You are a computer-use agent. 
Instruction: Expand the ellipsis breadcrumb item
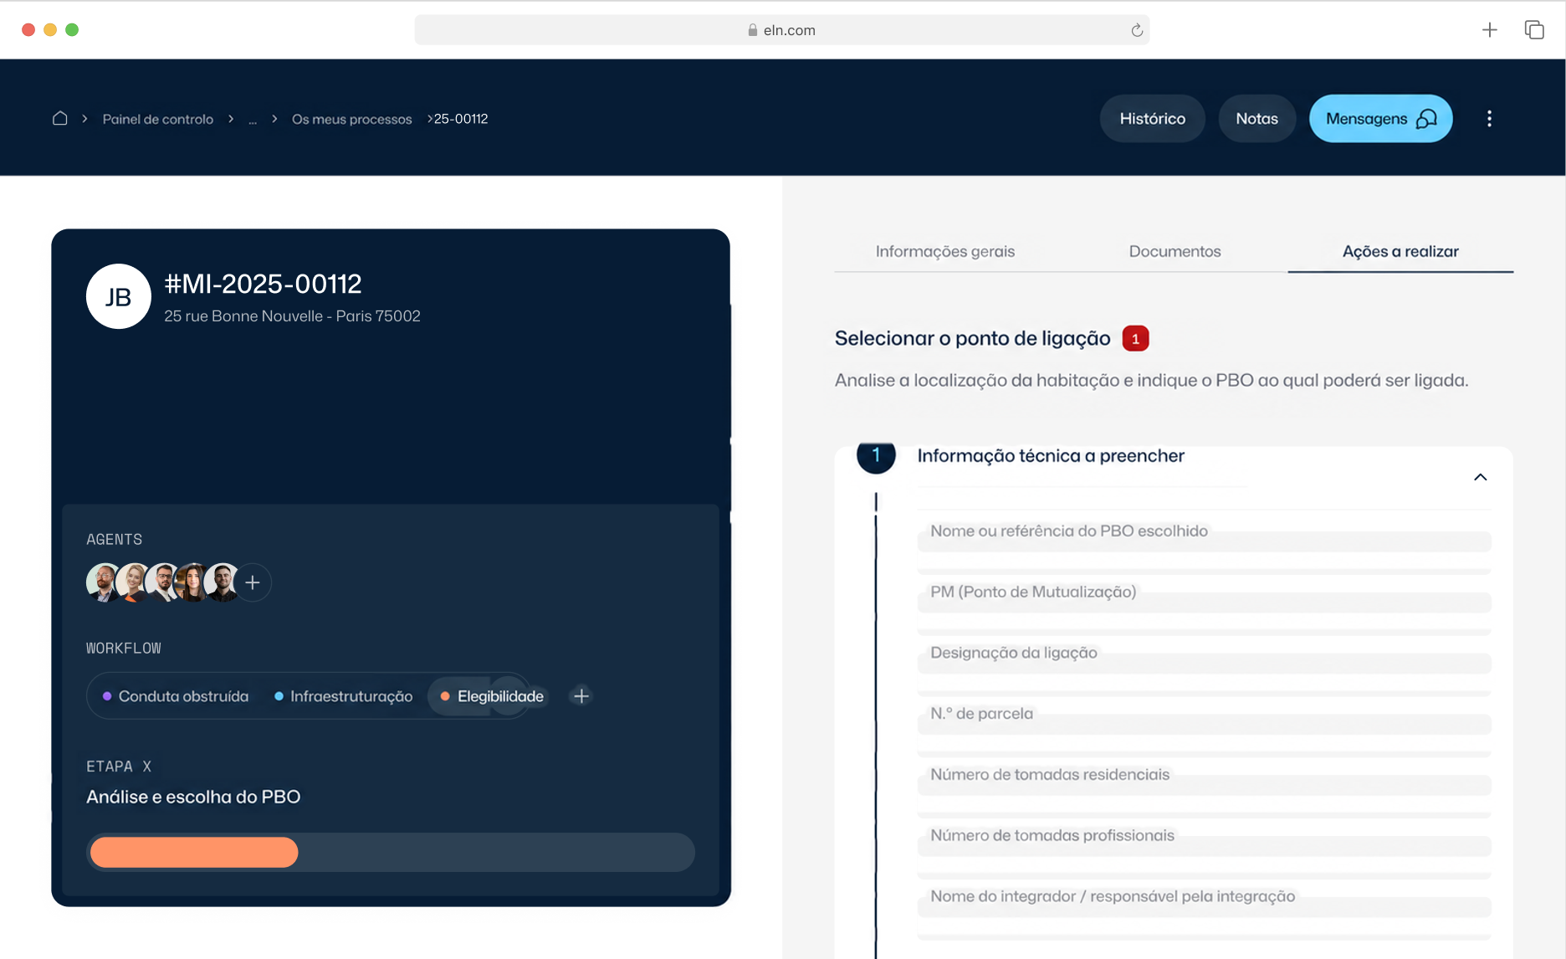tap(253, 119)
